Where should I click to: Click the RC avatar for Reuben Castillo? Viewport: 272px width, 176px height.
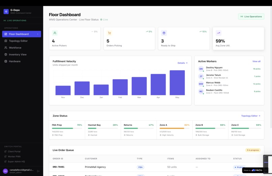(x=201, y=92)
